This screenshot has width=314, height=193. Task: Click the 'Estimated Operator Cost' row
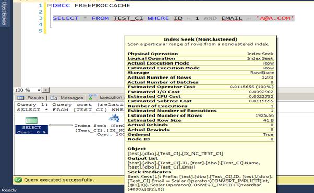[x=200, y=87]
